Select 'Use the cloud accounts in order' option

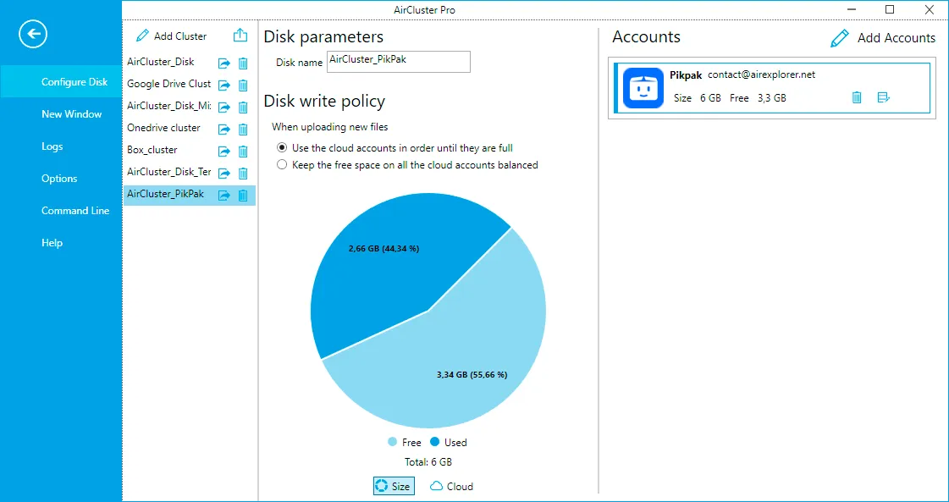point(281,148)
